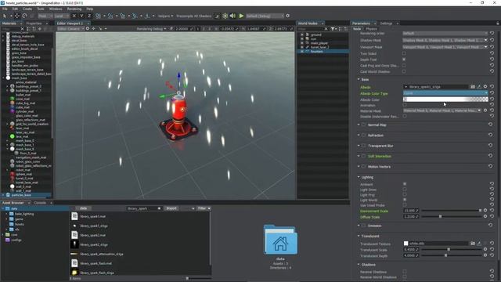
Task: Select the turret_laser_1 node in World Nodes
Action: coord(320,47)
